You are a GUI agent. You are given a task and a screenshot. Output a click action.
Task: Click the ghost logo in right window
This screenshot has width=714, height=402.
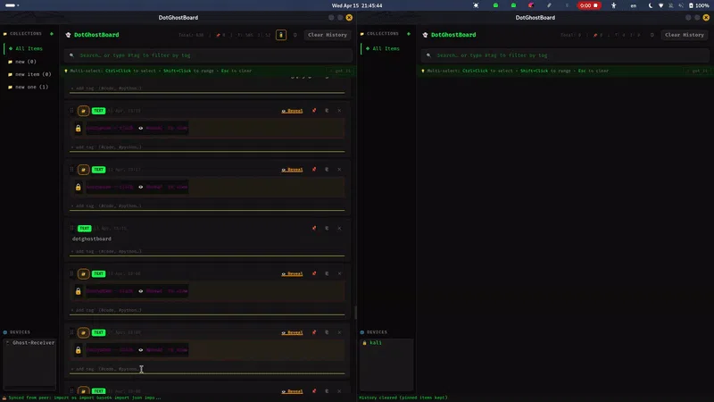(424, 35)
